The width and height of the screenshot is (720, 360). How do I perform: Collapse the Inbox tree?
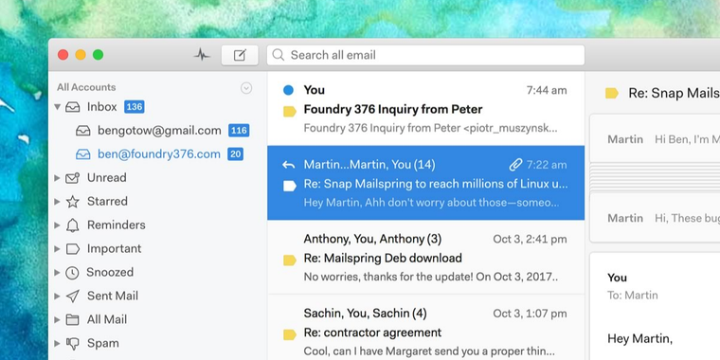click(58, 107)
